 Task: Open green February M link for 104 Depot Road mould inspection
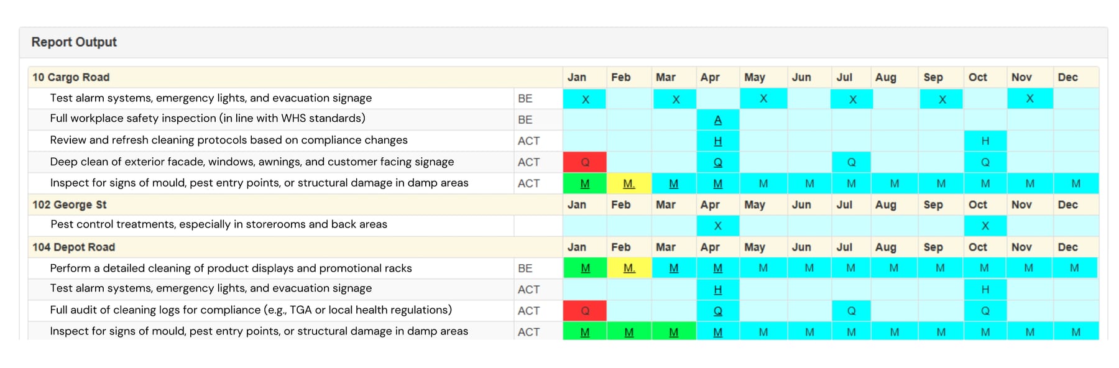[x=629, y=332]
